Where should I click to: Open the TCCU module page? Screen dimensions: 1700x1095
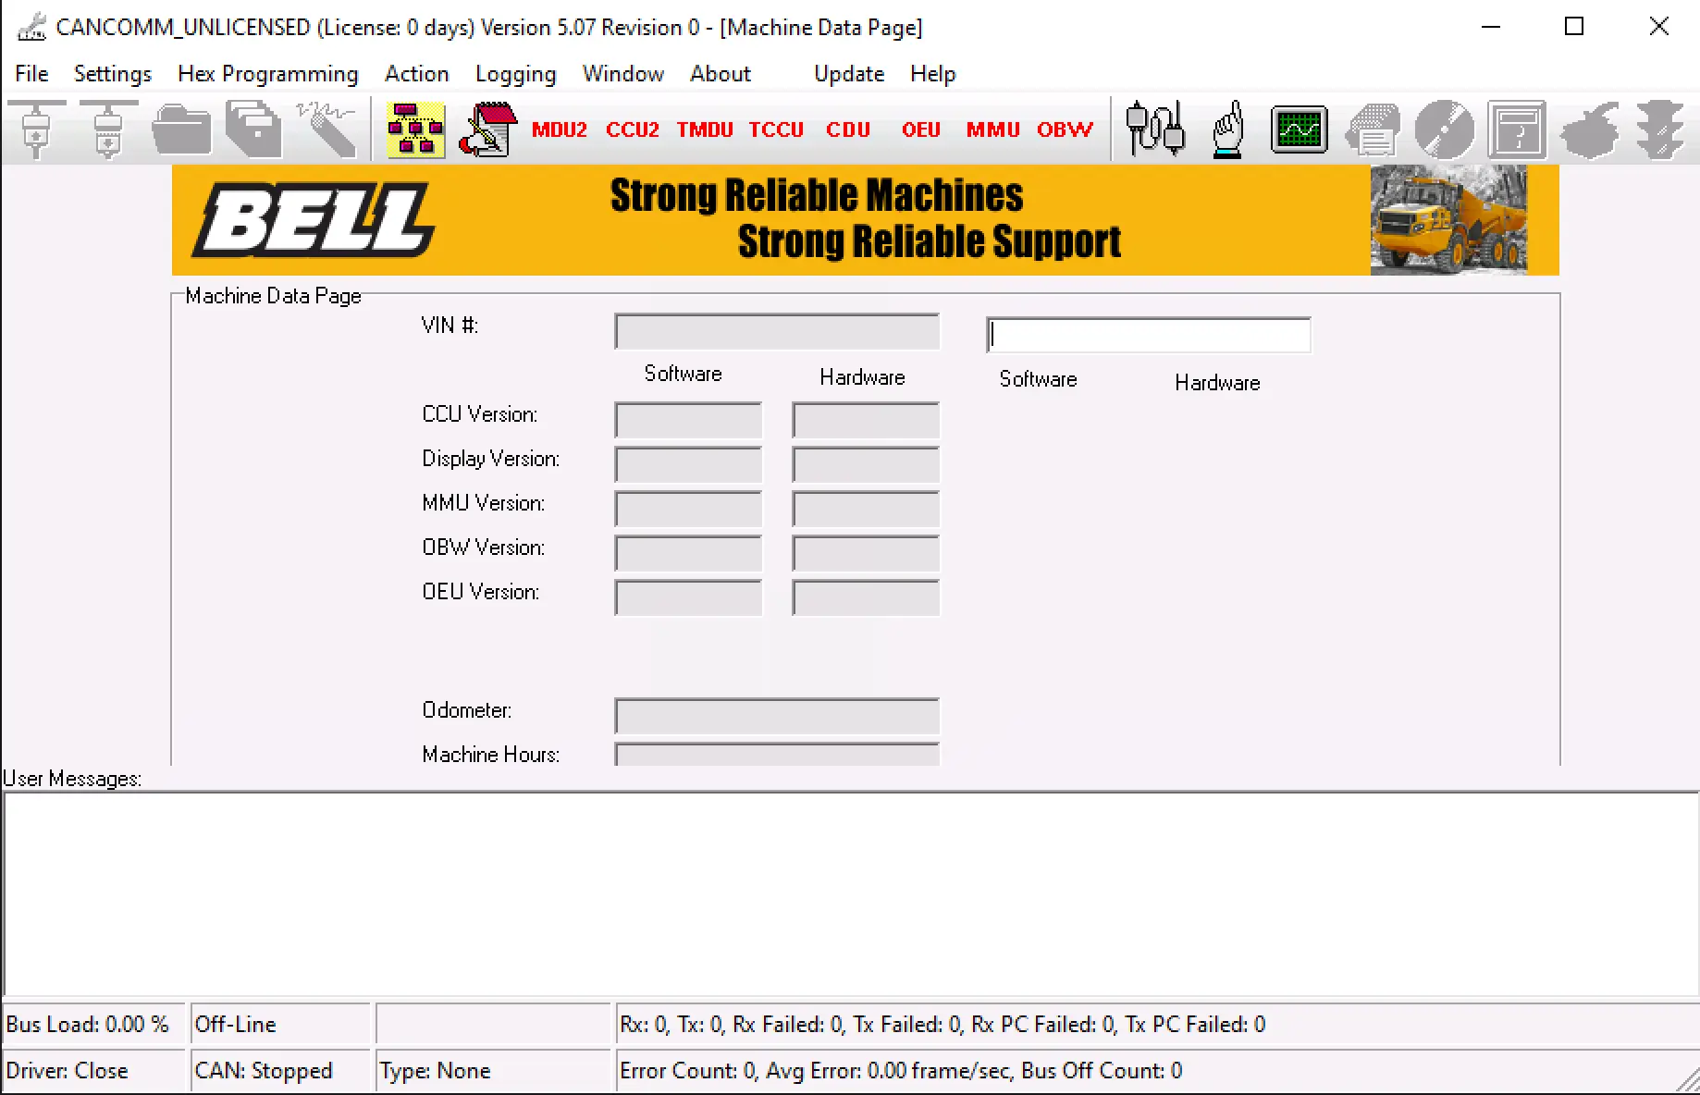[x=776, y=129]
